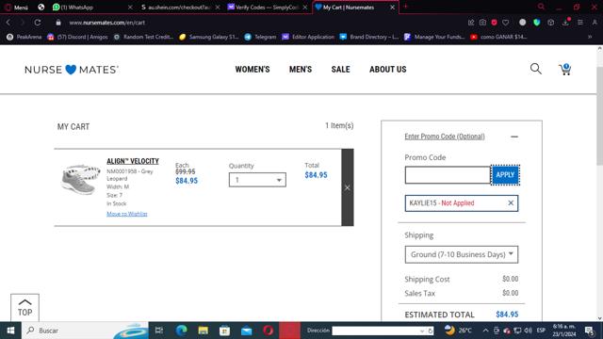
Task: Open browser tab search magnifier
Action: pos(541,7)
